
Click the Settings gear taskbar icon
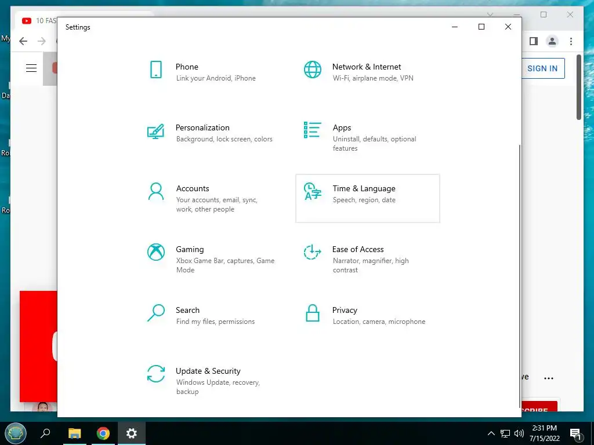(x=132, y=433)
